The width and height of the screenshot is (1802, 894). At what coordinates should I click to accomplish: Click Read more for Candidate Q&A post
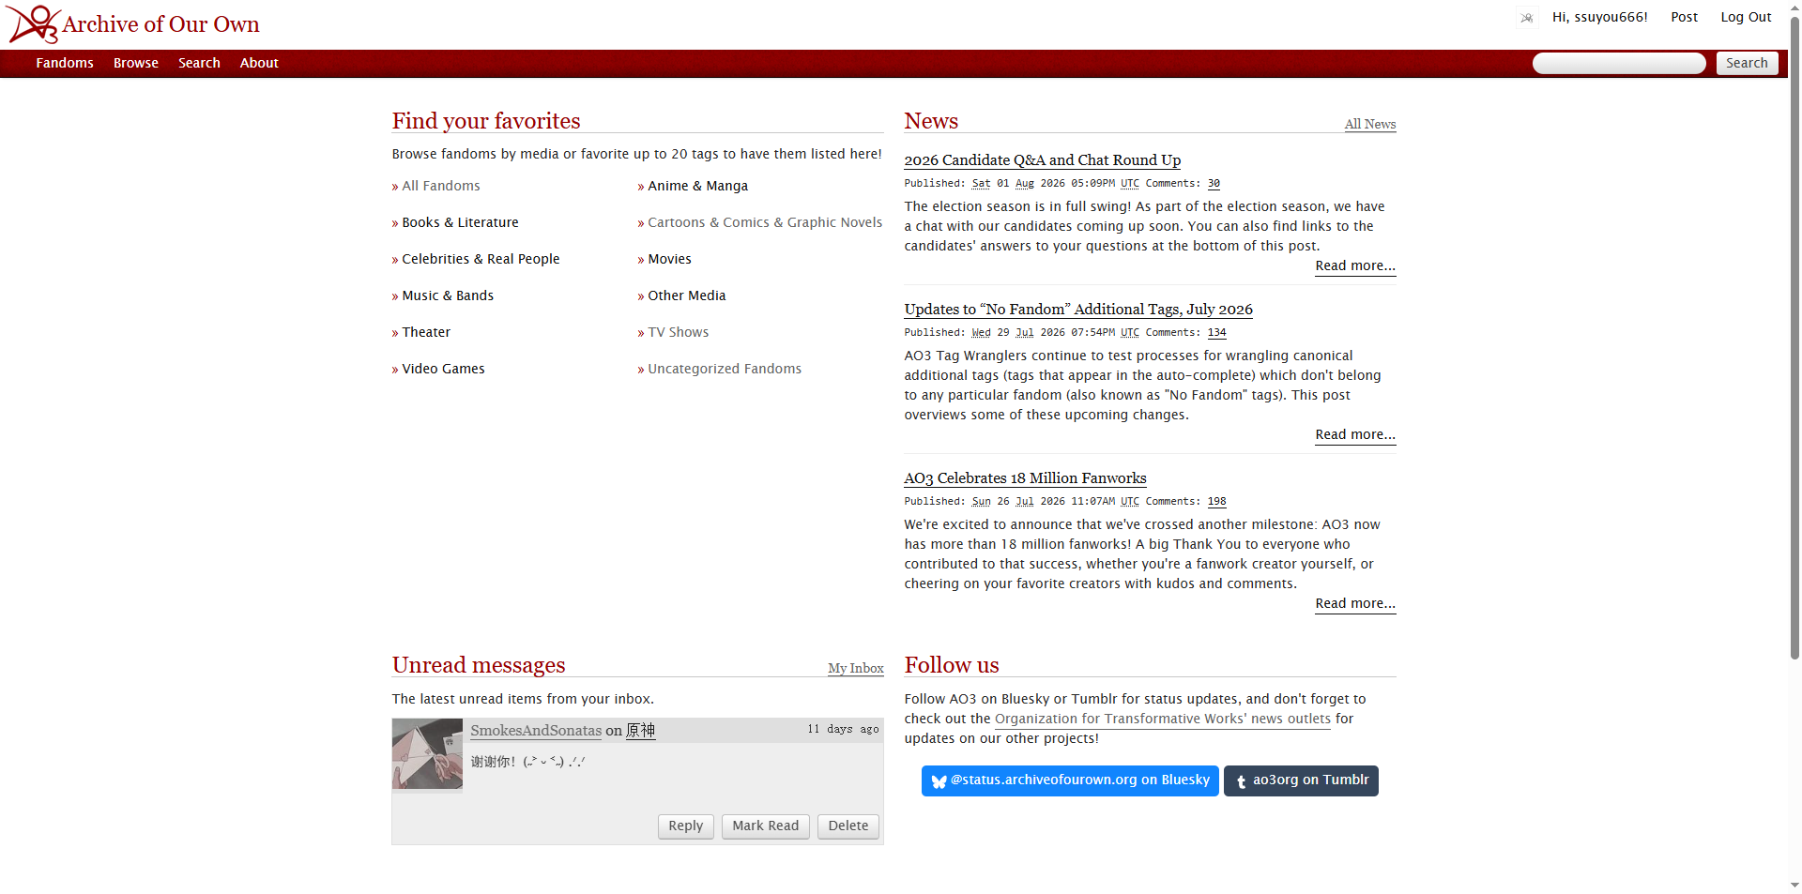[1354, 265]
